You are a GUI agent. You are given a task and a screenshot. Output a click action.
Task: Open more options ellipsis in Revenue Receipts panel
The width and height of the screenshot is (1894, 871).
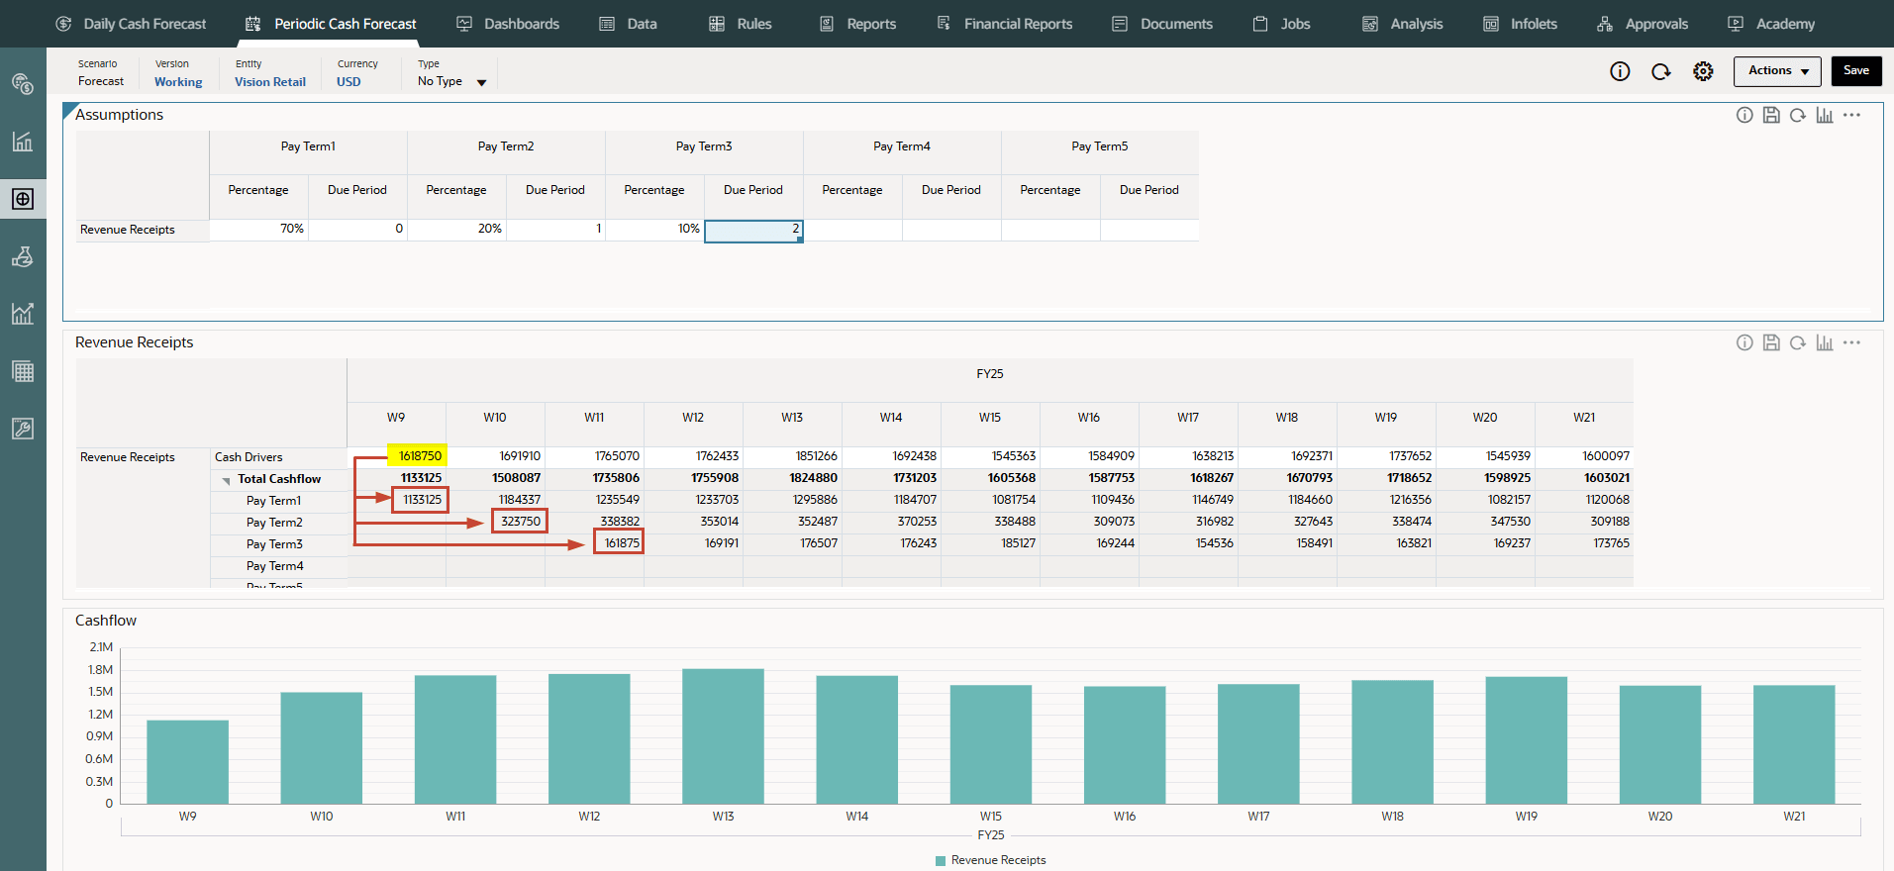coord(1851,342)
